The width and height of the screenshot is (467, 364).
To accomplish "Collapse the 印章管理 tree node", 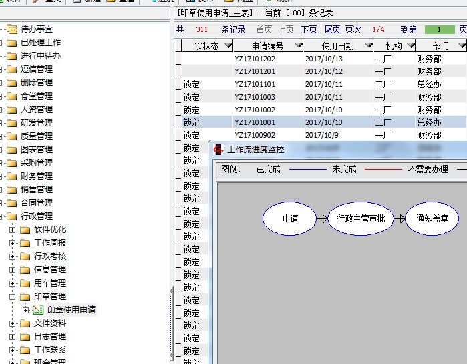I will click(x=12, y=297).
